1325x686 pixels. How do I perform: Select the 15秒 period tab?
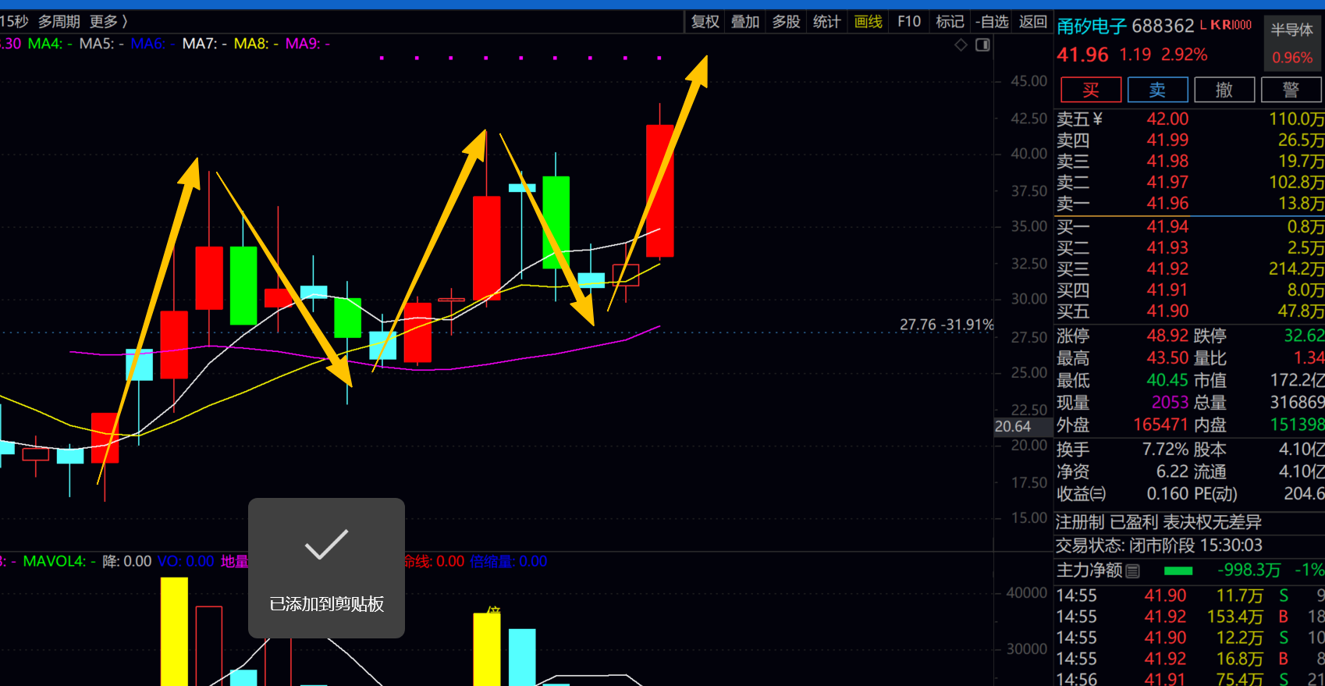point(13,22)
